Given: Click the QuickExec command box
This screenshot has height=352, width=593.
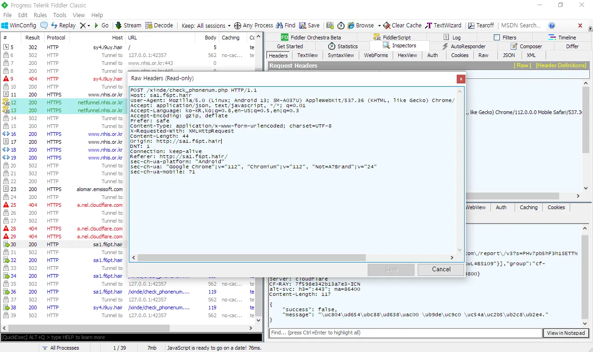Looking at the screenshot, I should pyautogui.click(x=131, y=337).
